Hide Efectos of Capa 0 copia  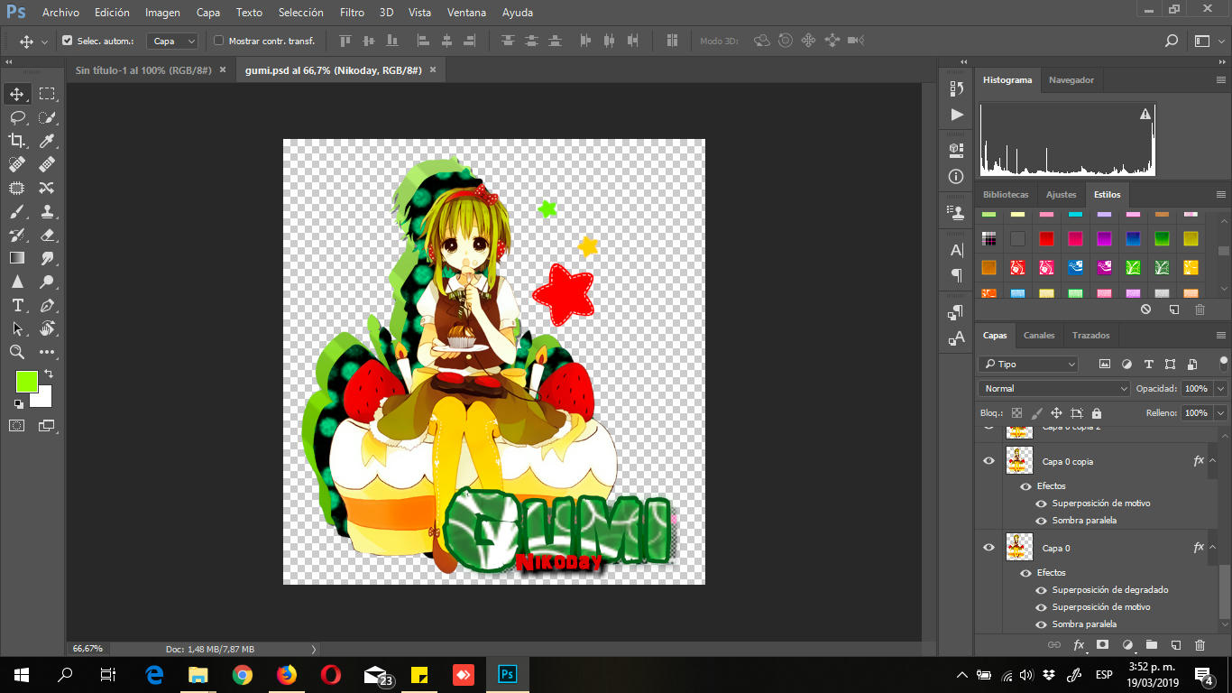click(1025, 486)
